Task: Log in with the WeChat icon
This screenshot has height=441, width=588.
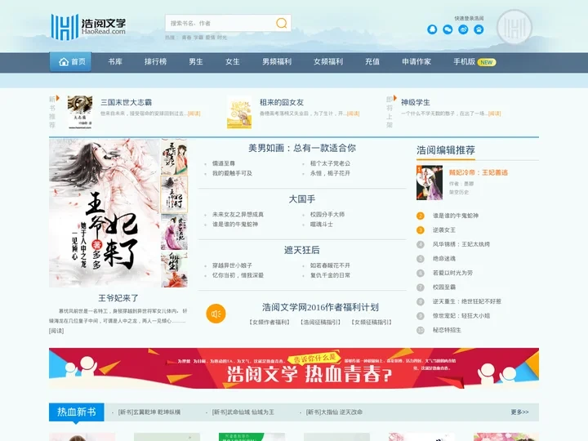Action: [x=448, y=29]
